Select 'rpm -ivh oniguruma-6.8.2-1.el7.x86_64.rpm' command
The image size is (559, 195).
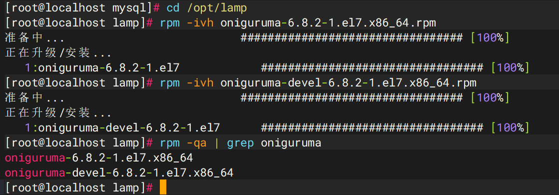pos(298,23)
